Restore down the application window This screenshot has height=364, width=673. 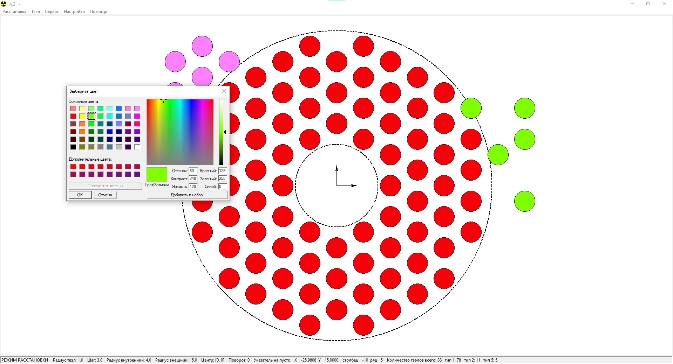(x=648, y=4)
